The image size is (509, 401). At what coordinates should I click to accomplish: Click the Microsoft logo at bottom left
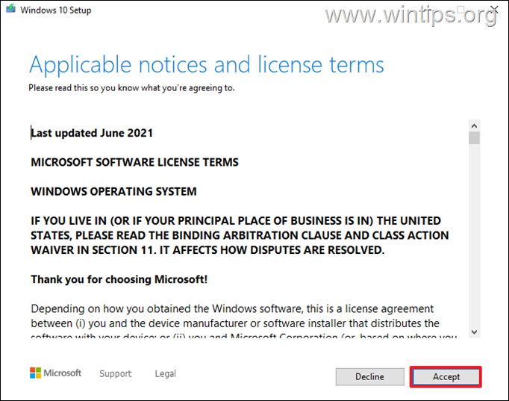(x=55, y=373)
